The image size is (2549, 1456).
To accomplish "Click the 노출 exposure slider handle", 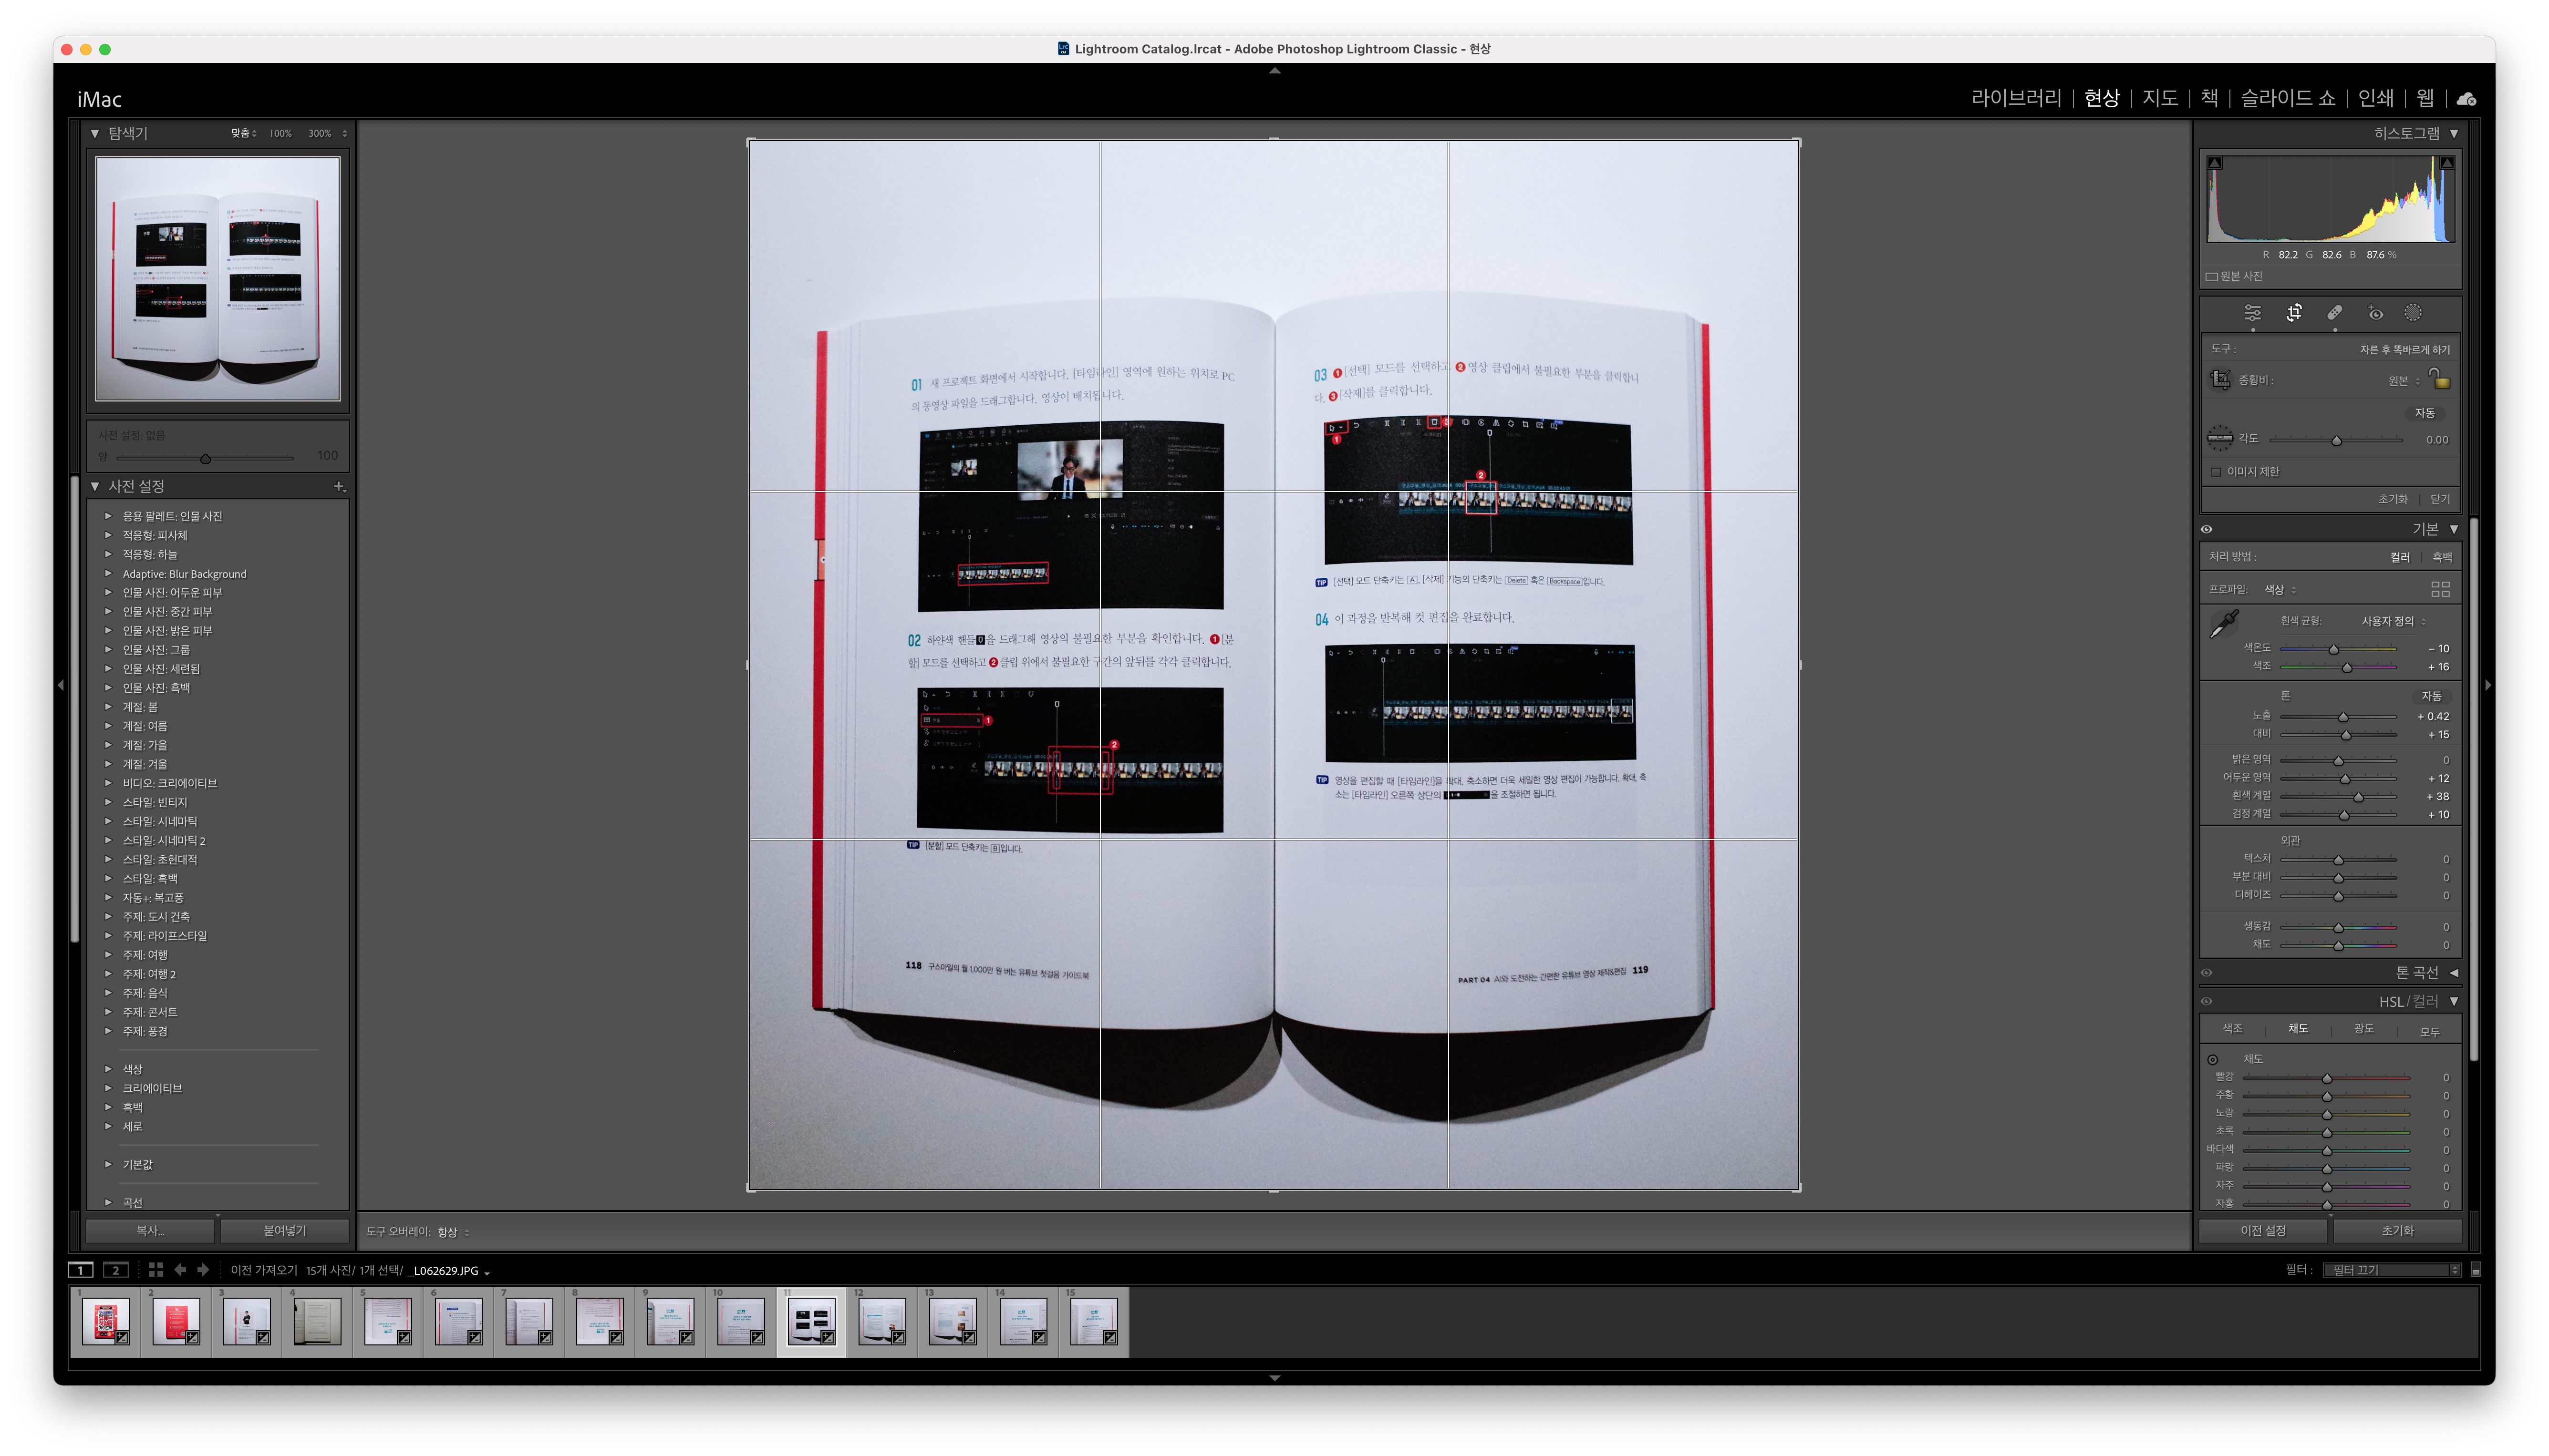I will (x=2343, y=717).
